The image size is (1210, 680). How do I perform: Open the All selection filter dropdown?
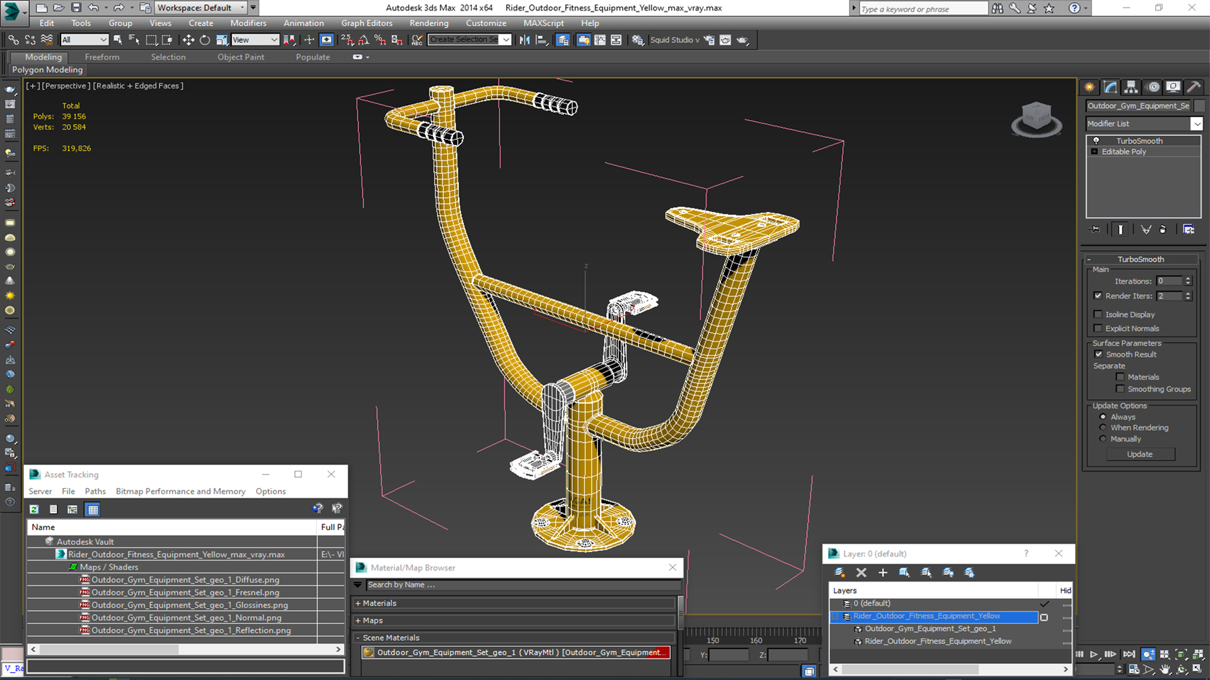(x=84, y=40)
